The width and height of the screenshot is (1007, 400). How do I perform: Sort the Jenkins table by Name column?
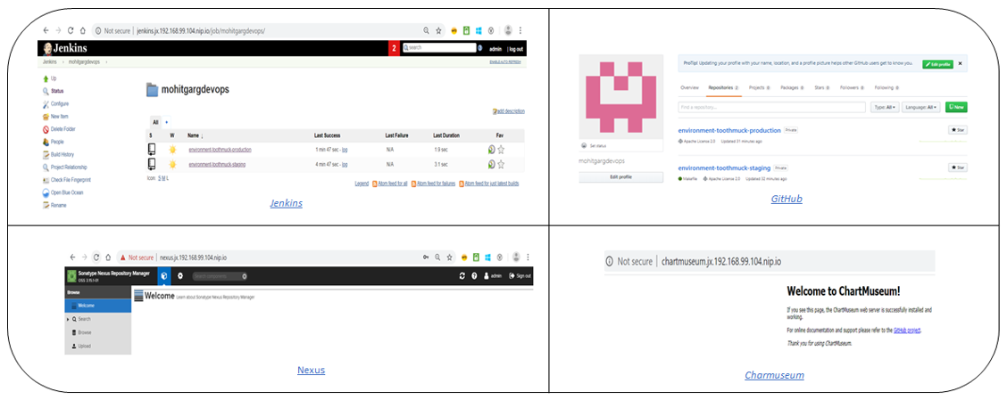[194, 135]
